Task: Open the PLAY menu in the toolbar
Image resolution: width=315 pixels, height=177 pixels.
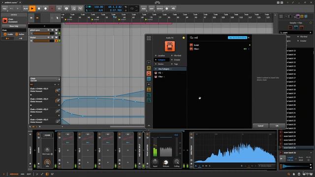Action: [26, 9]
